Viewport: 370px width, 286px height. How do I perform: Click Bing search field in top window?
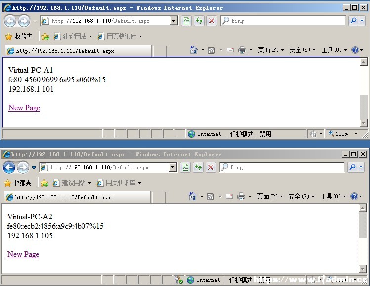click(x=283, y=21)
